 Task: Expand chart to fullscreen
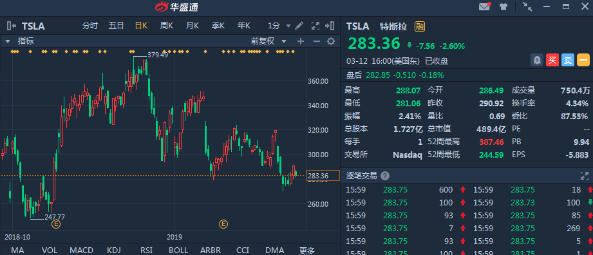point(315,26)
